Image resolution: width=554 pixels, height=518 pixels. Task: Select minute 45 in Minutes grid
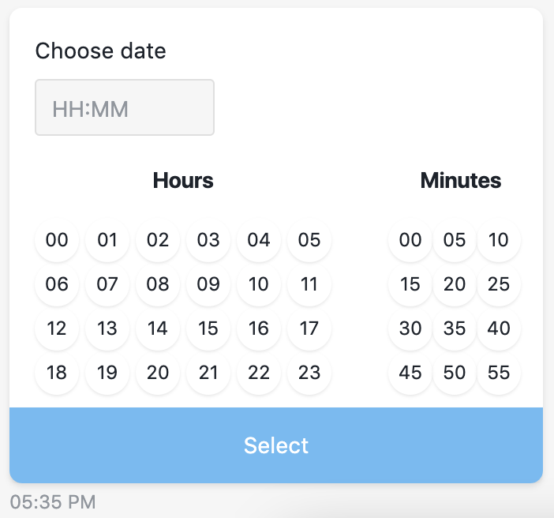[x=410, y=373]
